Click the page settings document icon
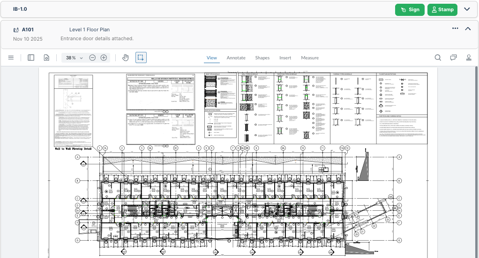 point(46,58)
